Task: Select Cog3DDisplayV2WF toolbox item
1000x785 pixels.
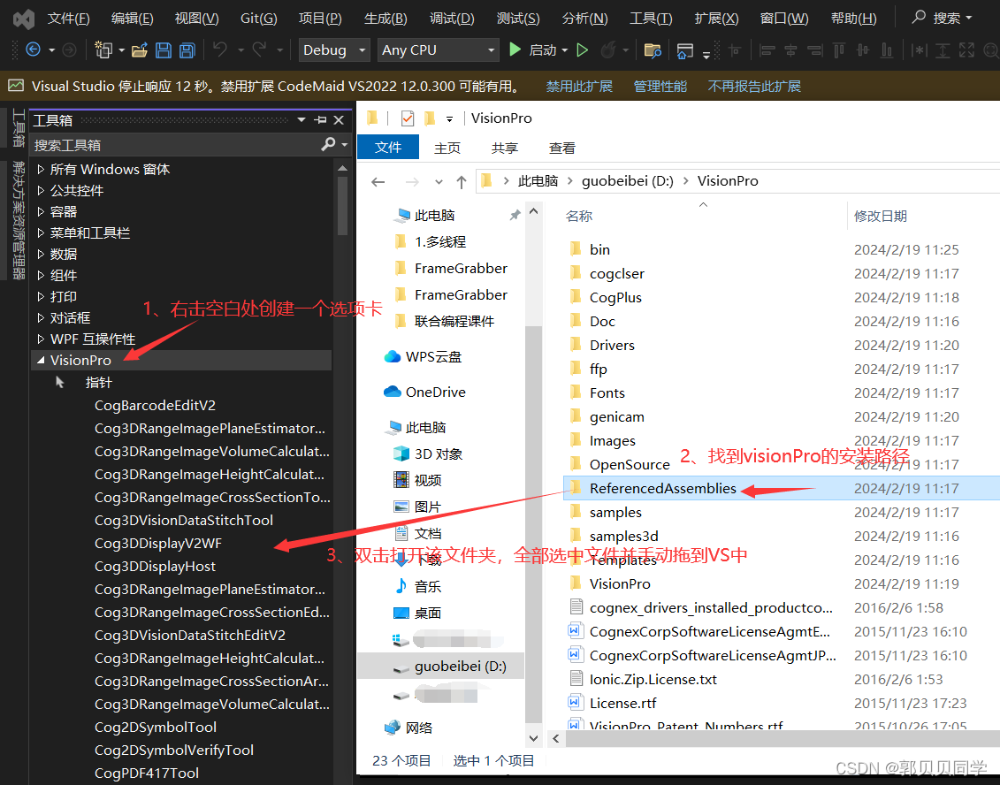Action: 158,544
